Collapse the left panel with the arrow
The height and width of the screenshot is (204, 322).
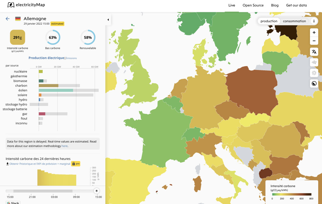pyautogui.click(x=108, y=20)
